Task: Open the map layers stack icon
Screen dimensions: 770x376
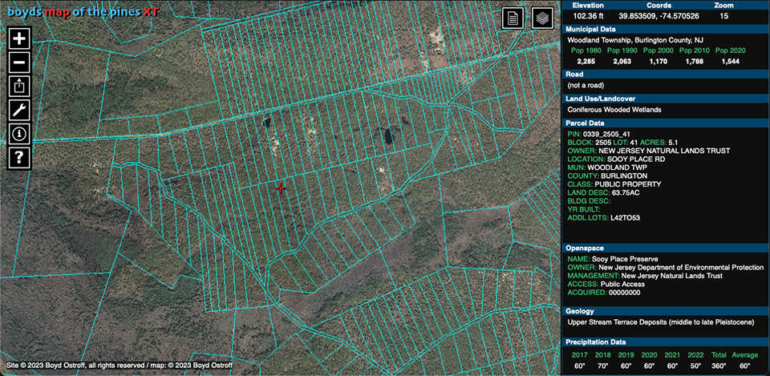Action: tap(543, 18)
